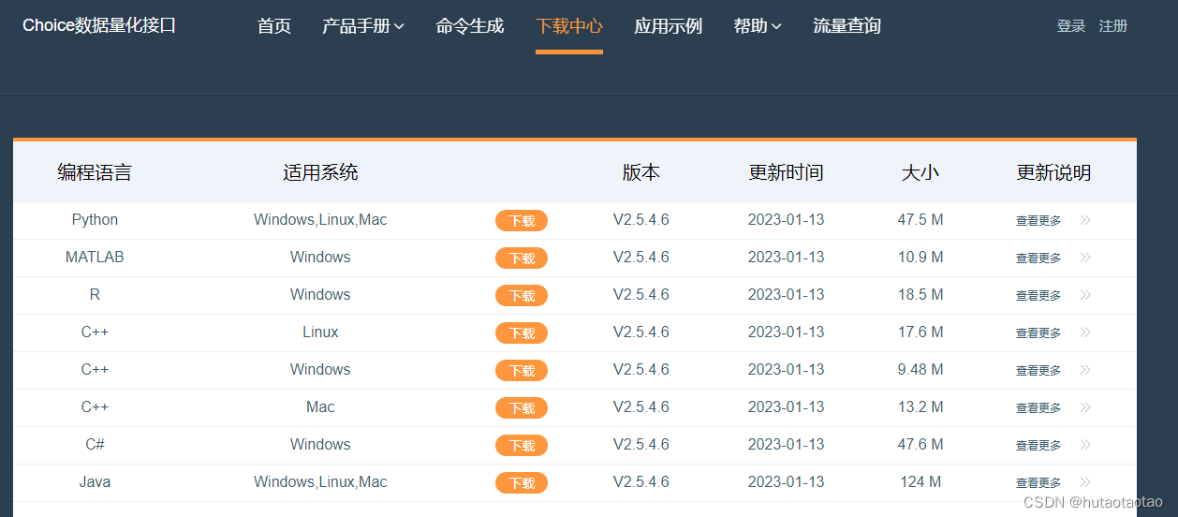Download the R package

(522, 296)
